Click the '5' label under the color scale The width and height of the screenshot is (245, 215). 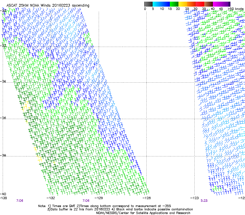(x=153, y=9)
